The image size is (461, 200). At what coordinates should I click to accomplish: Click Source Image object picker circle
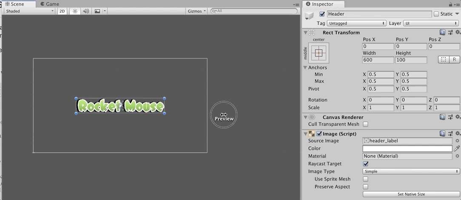457,141
